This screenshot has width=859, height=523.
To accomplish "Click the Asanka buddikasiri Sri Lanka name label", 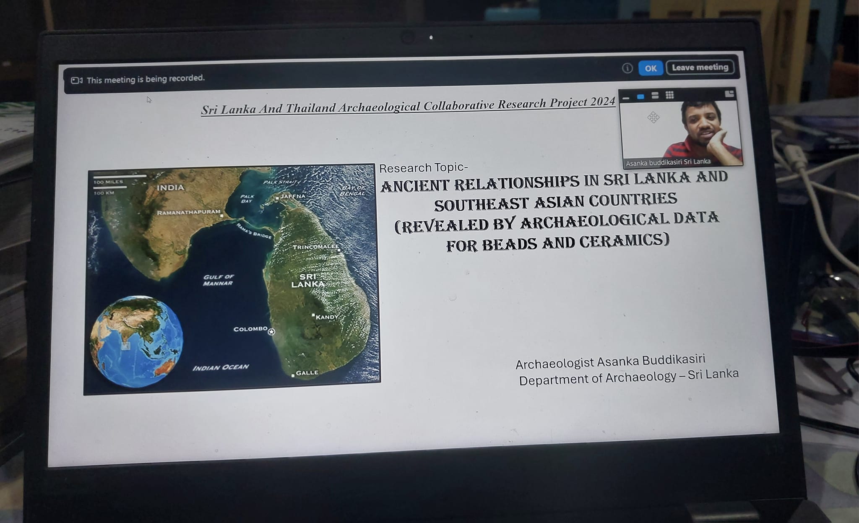I will click(x=668, y=162).
